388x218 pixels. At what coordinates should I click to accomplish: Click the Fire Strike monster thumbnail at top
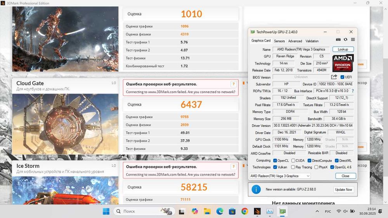coord(65,39)
